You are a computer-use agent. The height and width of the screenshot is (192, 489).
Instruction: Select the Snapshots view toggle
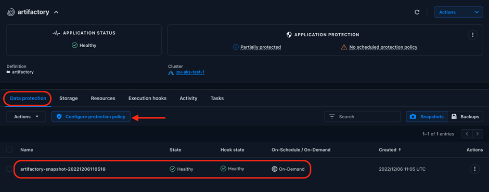pos(427,117)
